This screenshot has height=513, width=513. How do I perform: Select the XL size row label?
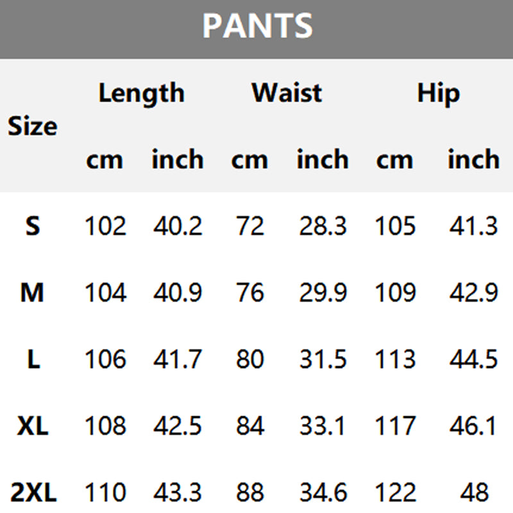point(32,427)
